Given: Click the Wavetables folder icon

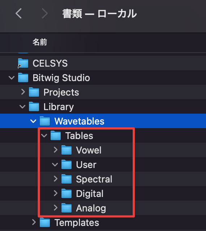Looking at the screenshot, I should pyautogui.click(x=45, y=121).
